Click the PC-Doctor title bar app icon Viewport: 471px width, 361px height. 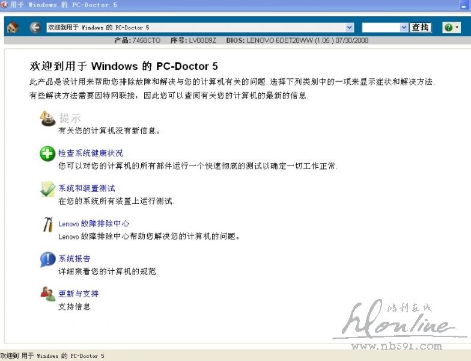point(4,5)
